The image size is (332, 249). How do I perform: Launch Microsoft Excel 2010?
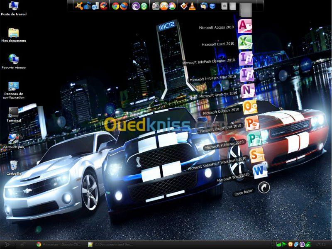(x=245, y=42)
